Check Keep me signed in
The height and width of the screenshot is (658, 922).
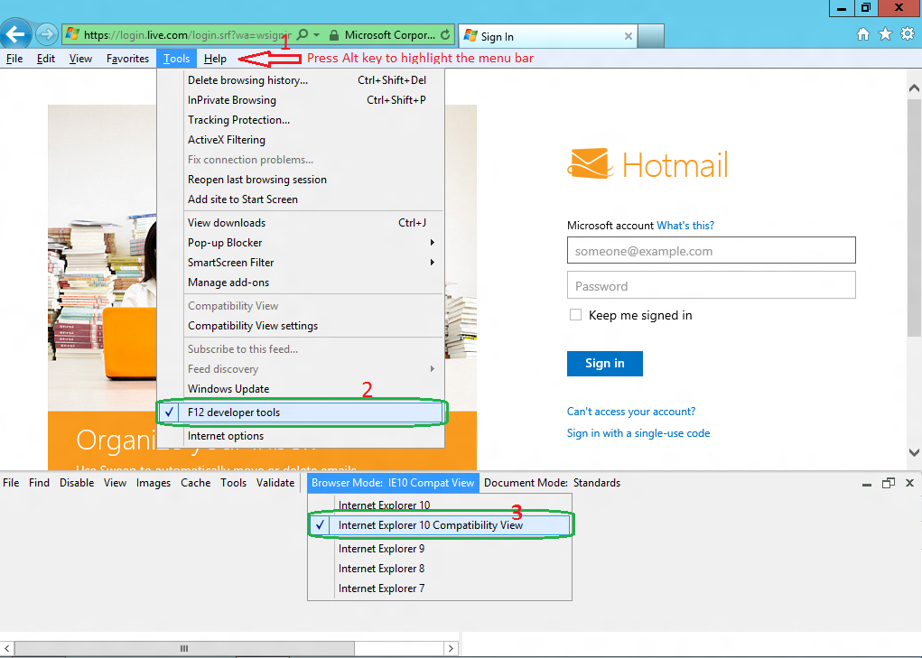point(575,315)
